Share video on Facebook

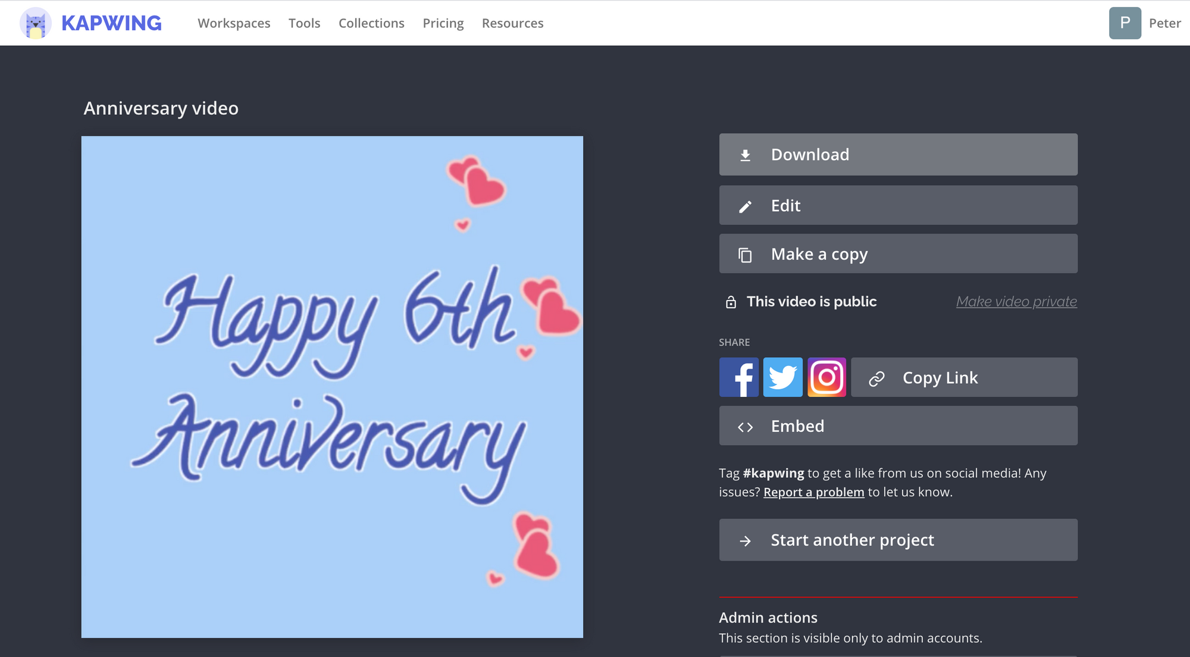click(738, 377)
